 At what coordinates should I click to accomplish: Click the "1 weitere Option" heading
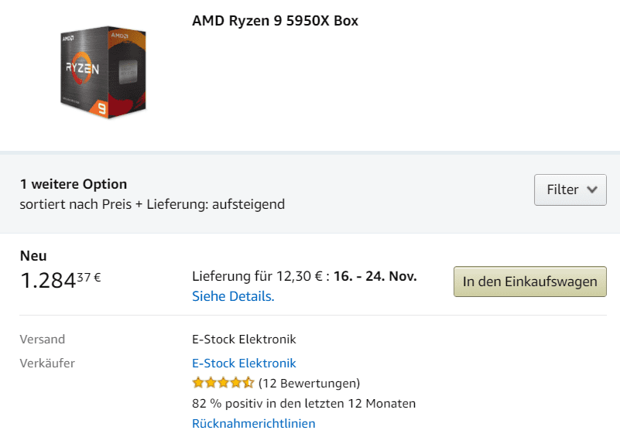tap(74, 184)
